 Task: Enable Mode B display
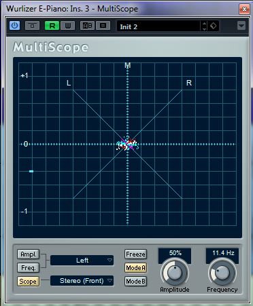click(x=135, y=282)
